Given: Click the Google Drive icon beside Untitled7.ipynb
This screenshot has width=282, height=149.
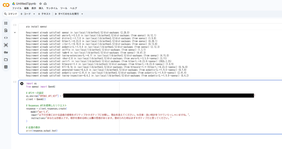Looking at the screenshot, I should pos(14,4).
